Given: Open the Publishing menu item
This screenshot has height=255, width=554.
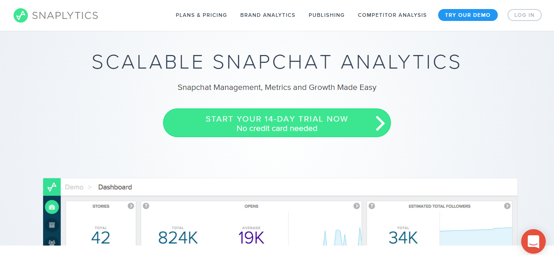Looking at the screenshot, I should click(x=326, y=15).
